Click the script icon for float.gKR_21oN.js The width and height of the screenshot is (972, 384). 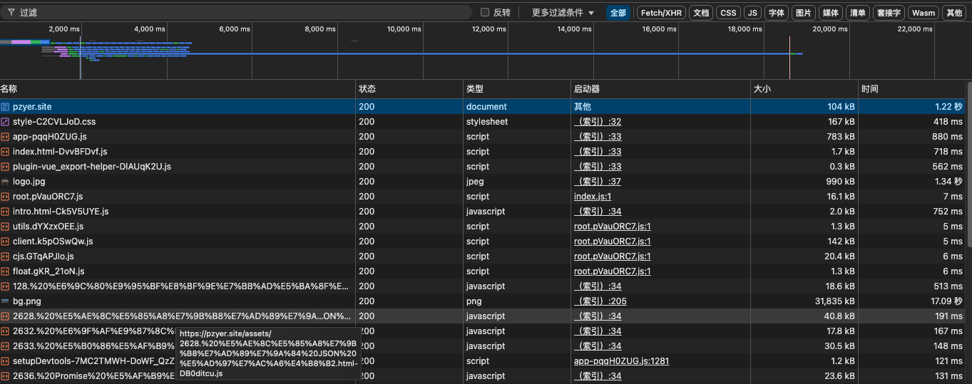click(5, 271)
